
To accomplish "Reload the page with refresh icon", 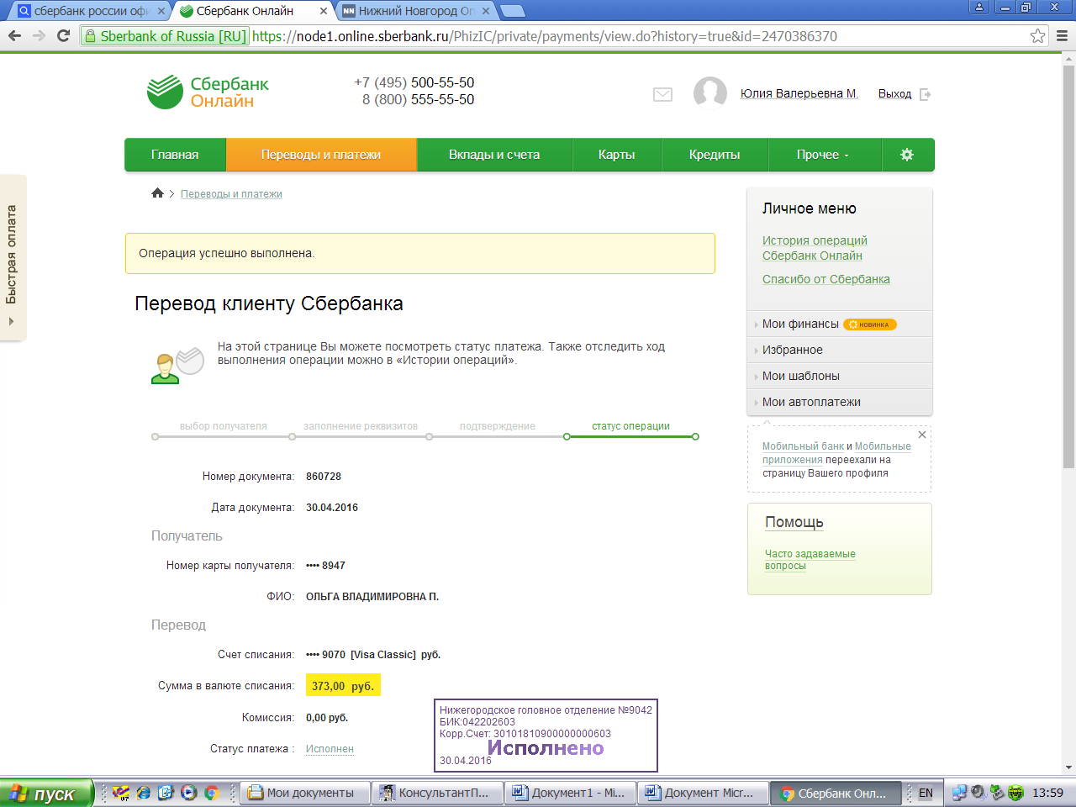I will click(x=63, y=35).
